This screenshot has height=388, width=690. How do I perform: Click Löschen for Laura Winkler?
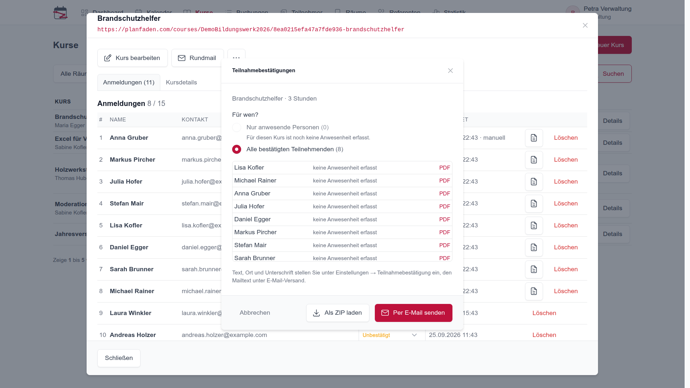tap(544, 313)
